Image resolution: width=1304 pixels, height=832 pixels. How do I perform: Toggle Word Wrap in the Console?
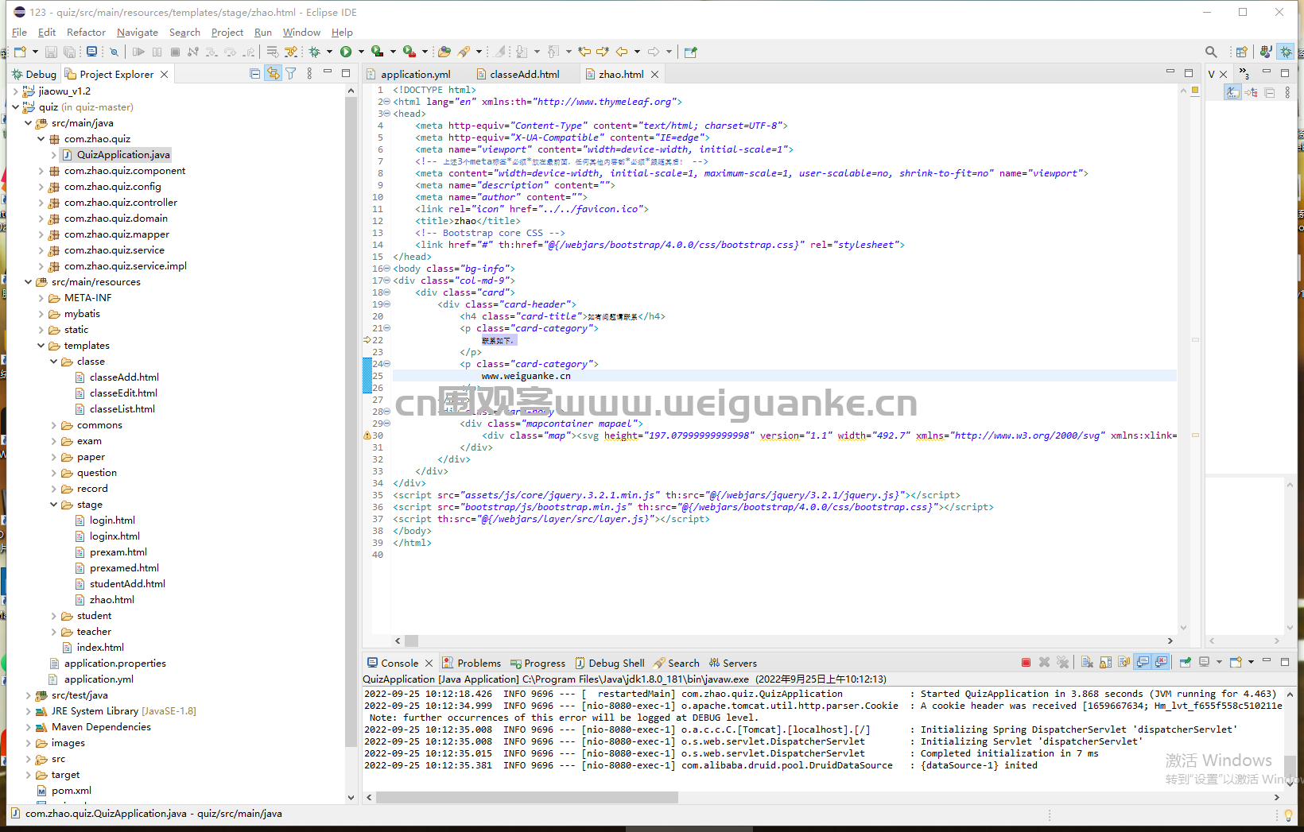click(x=1124, y=662)
